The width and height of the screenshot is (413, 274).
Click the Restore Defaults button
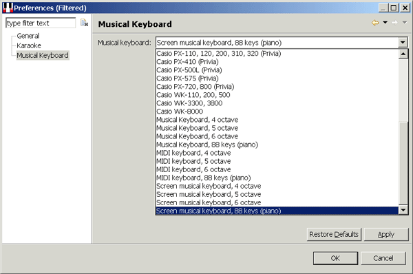pyautogui.click(x=334, y=234)
